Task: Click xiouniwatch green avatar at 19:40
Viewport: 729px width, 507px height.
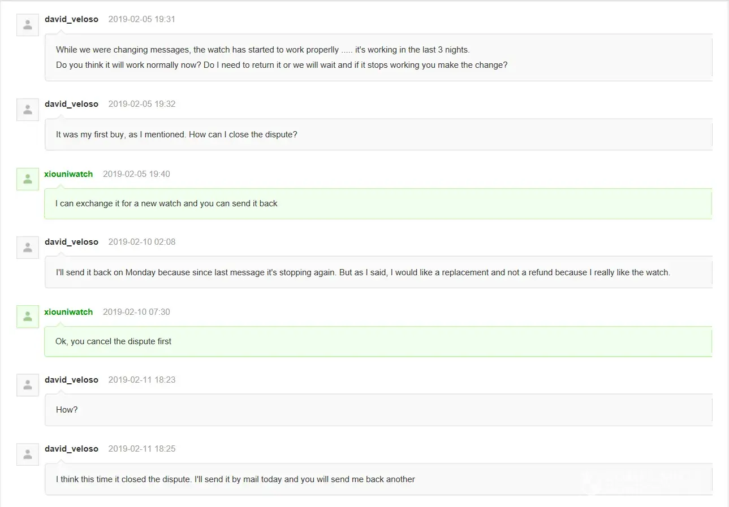Action: point(27,179)
